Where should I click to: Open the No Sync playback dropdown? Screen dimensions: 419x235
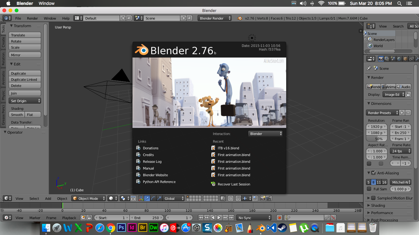pos(254,218)
